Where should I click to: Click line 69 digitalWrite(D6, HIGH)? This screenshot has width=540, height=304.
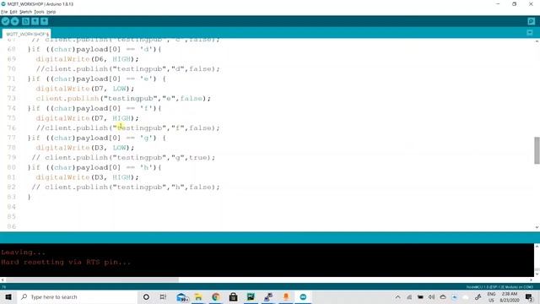(87, 59)
